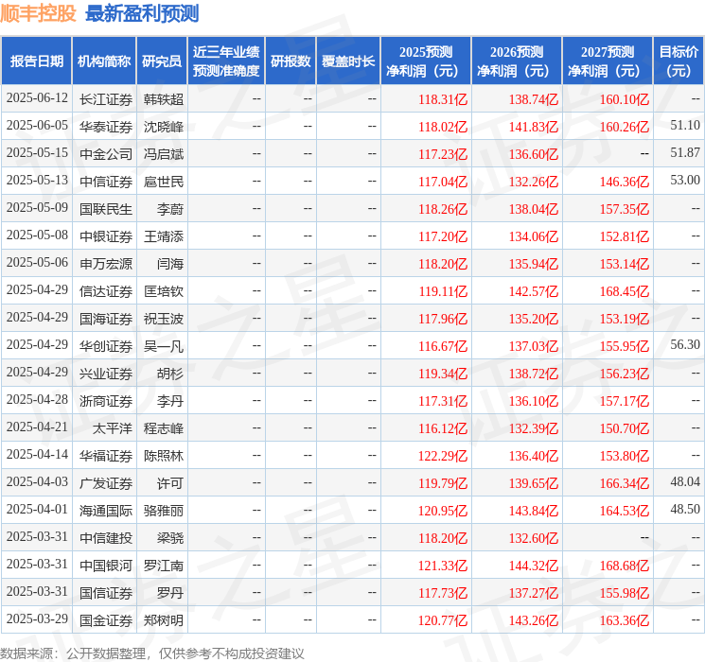Click the 最新盈利预测 heading
The image size is (705, 662).
(x=142, y=13)
